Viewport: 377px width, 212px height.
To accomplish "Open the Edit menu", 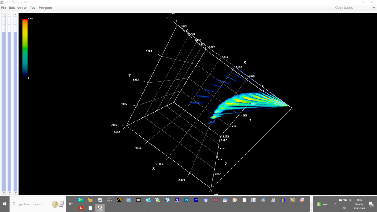I will coord(12,8).
